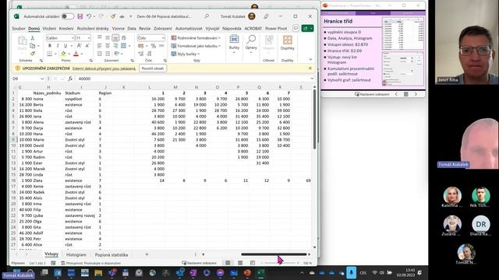The height and width of the screenshot is (280, 499).
Task: Toggle wrap text icon
Action: click(124, 38)
